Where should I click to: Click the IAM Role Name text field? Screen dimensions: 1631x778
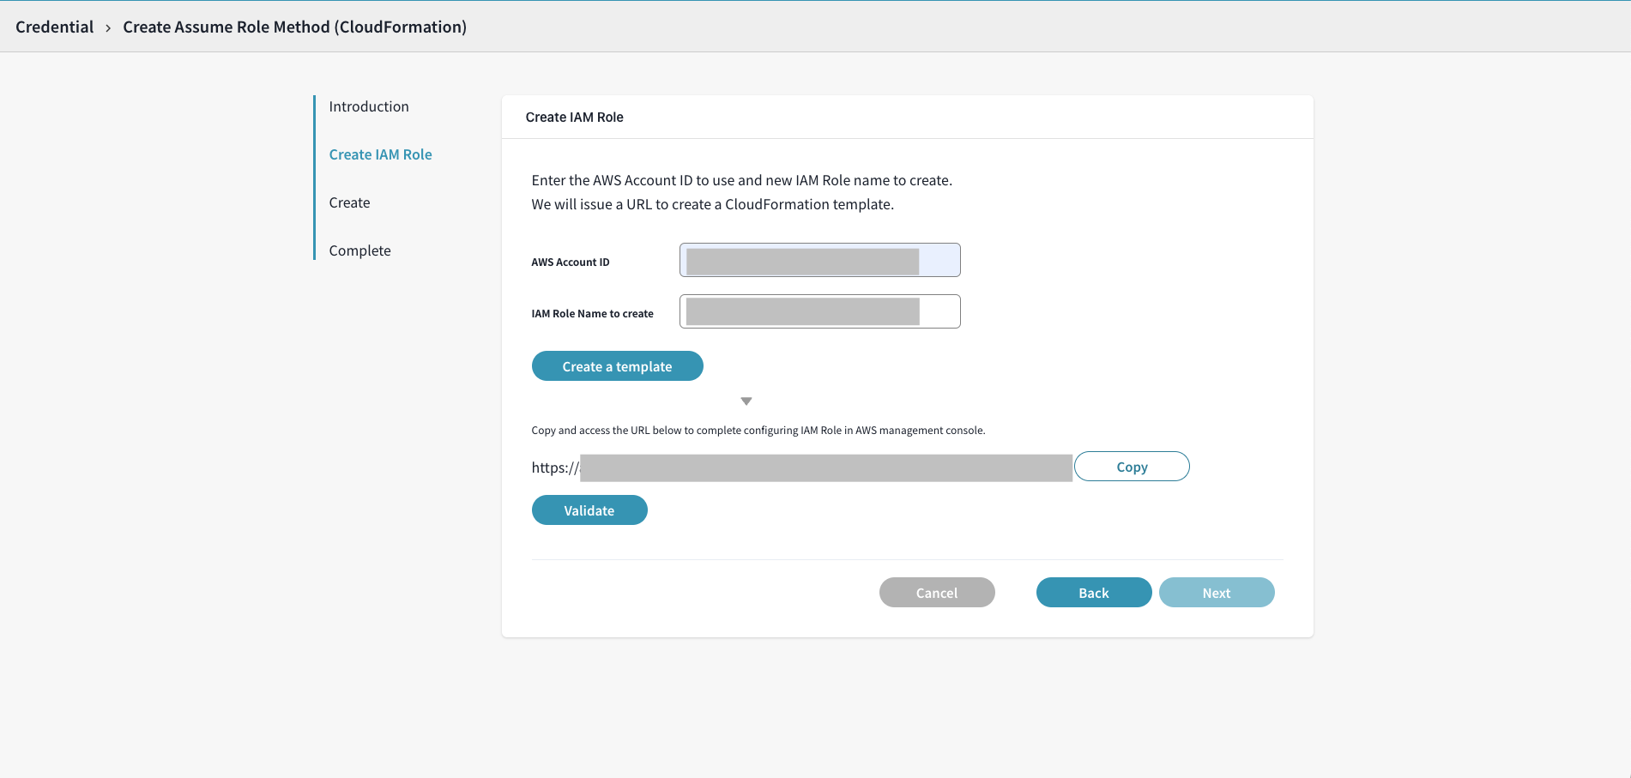819,311
